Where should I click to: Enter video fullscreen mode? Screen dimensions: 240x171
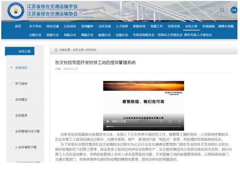(170, 122)
